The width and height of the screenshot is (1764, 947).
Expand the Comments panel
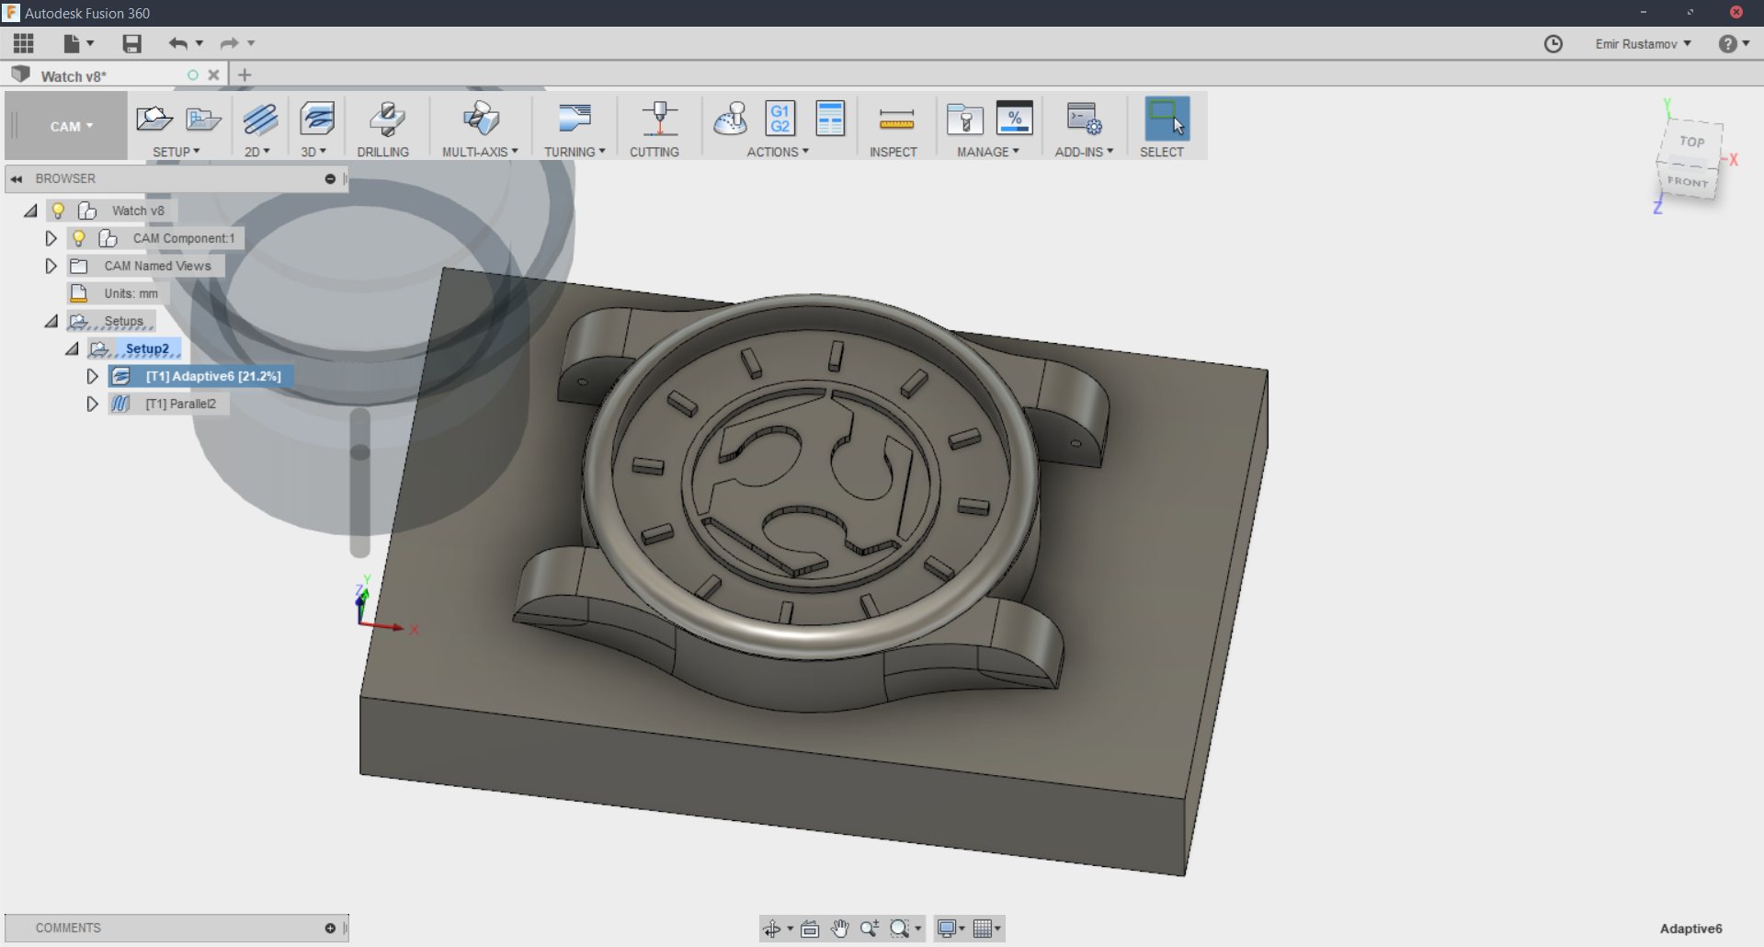(x=330, y=929)
